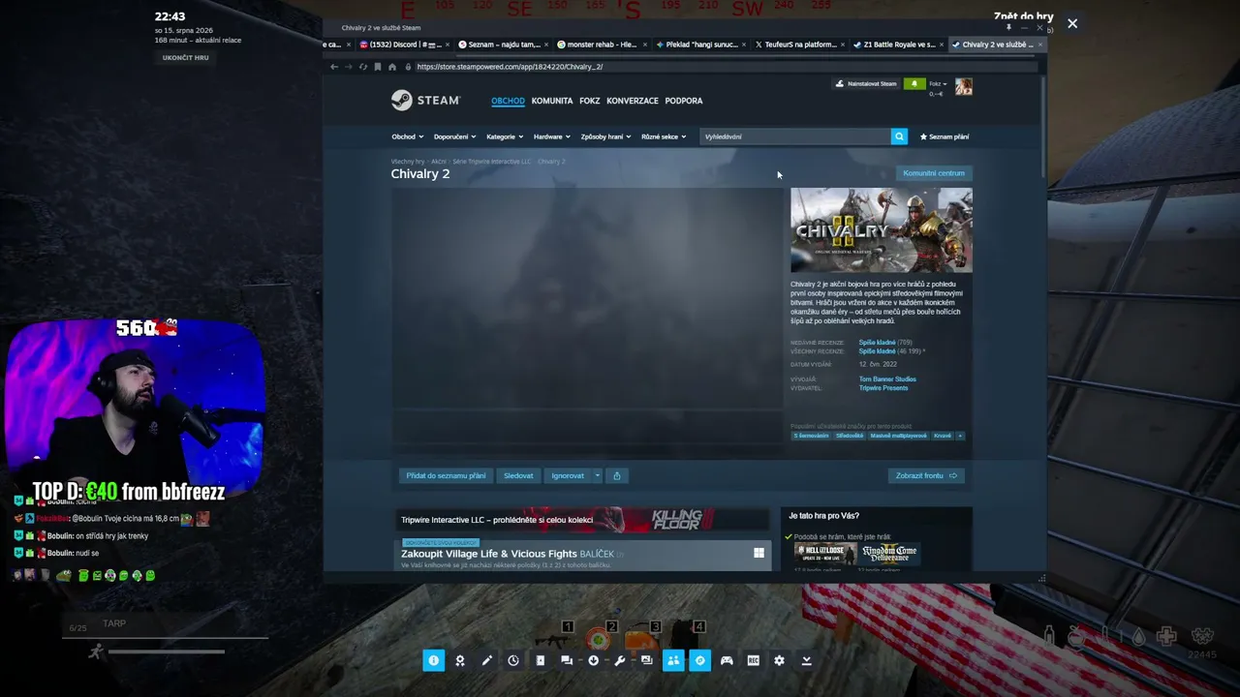Open settings gear icon in overlay bar

tap(779, 660)
